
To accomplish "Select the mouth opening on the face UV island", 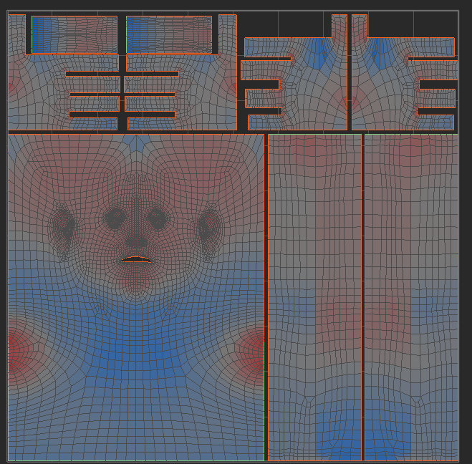I will (x=136, y=260).
